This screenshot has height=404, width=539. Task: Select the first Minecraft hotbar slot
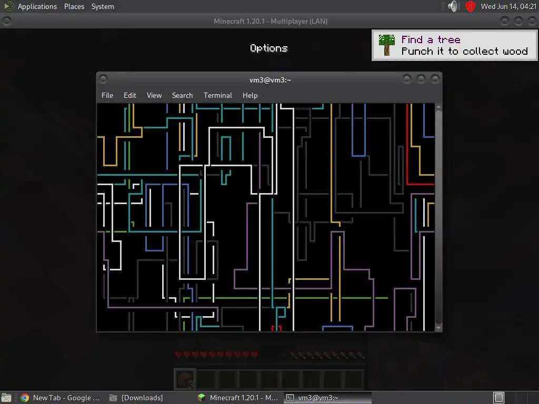185,379
